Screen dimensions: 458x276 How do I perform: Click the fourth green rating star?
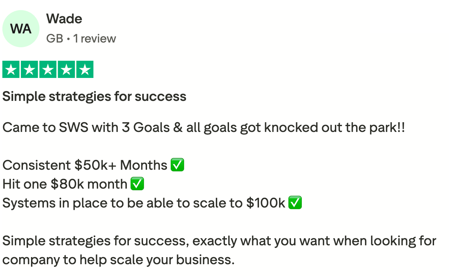[x=66, y=70]
